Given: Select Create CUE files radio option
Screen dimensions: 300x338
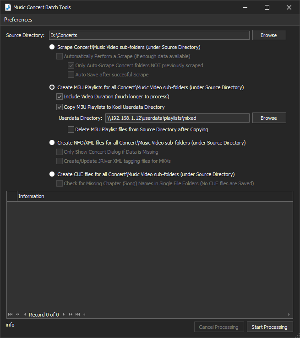Looking at the screenshot, I should point(52,174).
